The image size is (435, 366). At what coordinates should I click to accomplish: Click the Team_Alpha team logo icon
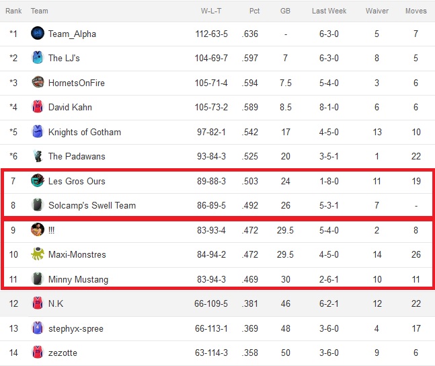coord(38,33)
